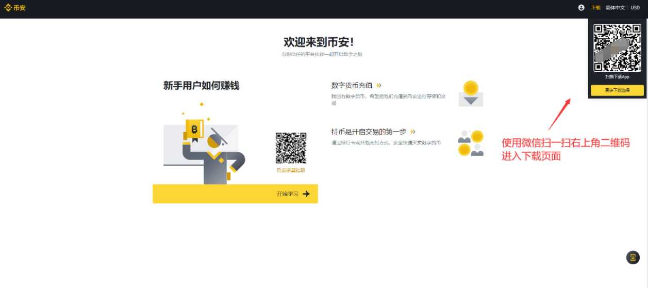Open the 简体中文 language selector
This screenshot has height=288, width=648.
tap(615, 8)
